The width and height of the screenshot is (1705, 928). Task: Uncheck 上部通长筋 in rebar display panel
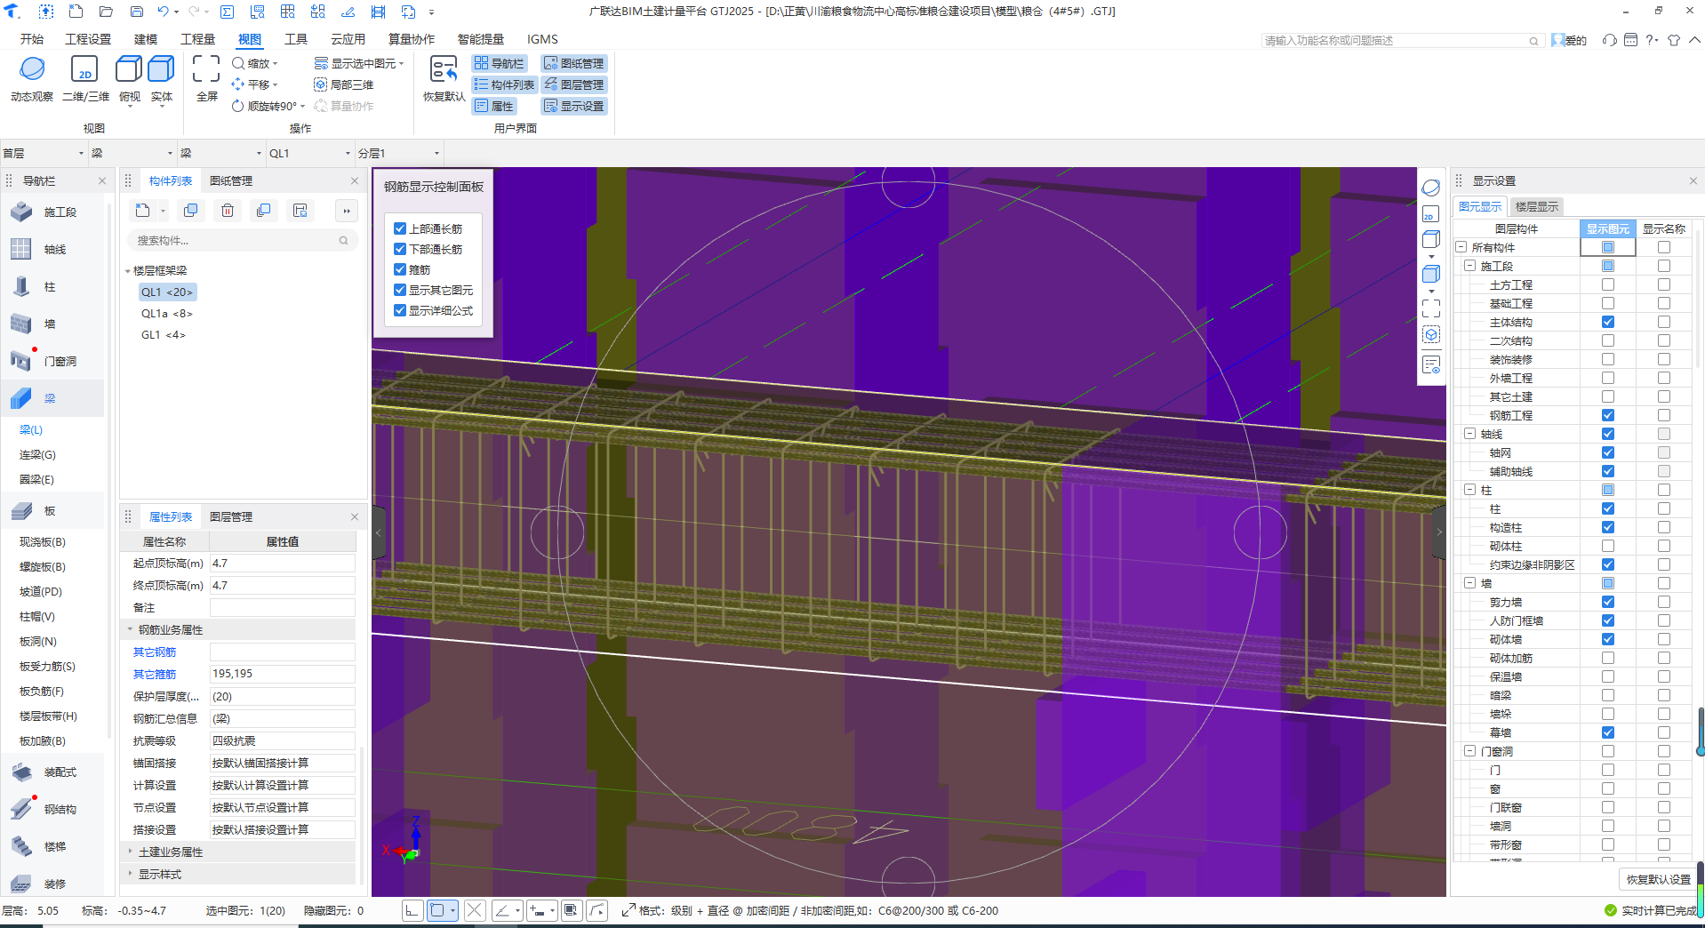400,228
